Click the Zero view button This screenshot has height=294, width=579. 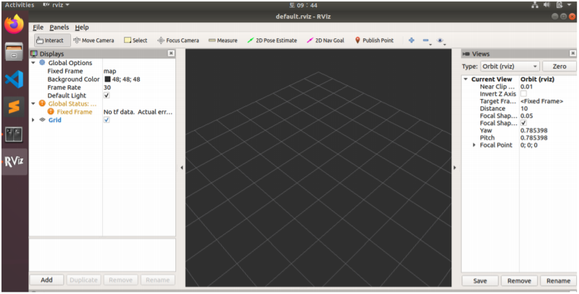[x=559, y=66]
